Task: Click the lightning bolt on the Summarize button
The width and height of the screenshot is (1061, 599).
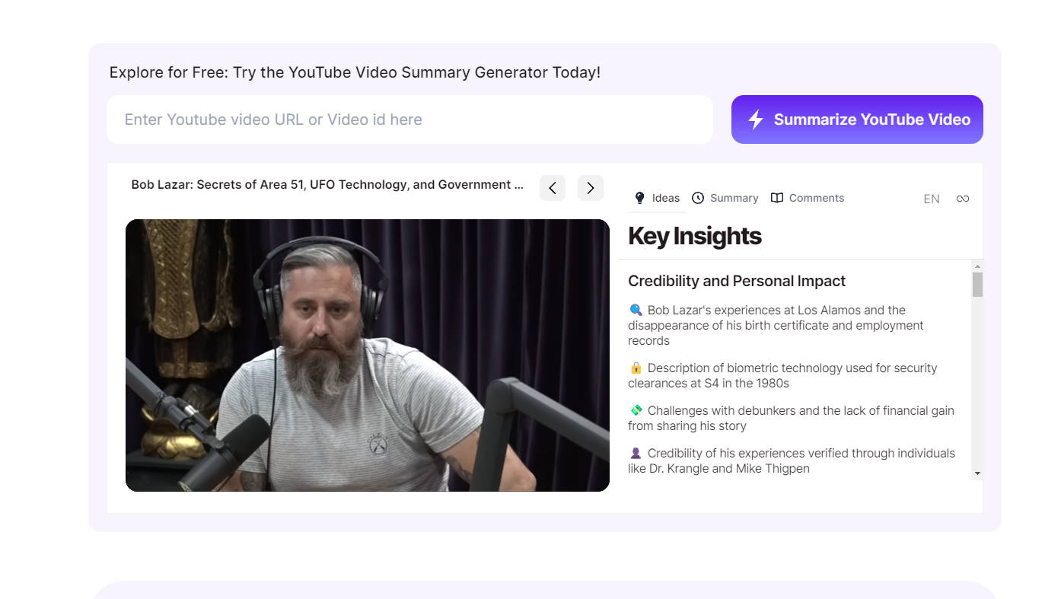Action: click(755, 119)
